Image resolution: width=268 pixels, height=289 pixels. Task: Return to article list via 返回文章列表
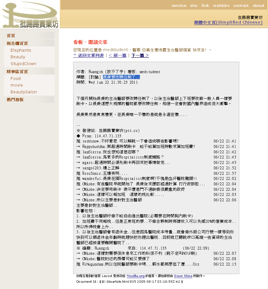click(89, 55)
